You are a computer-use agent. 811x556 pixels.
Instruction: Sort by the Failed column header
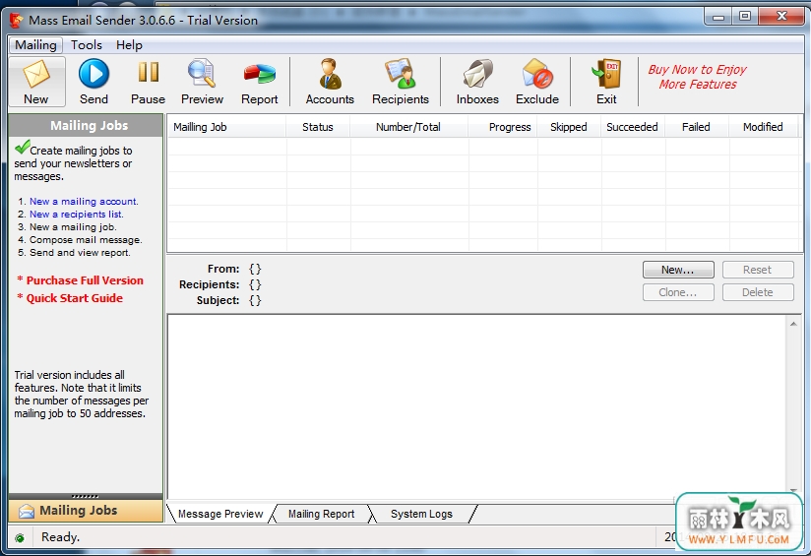tap(696, 127)
